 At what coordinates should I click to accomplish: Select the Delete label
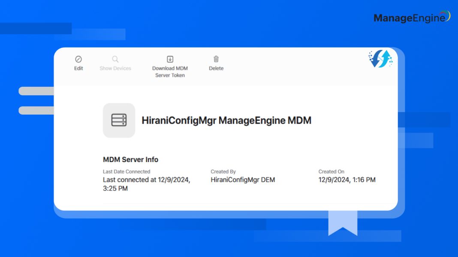(216, 68)
